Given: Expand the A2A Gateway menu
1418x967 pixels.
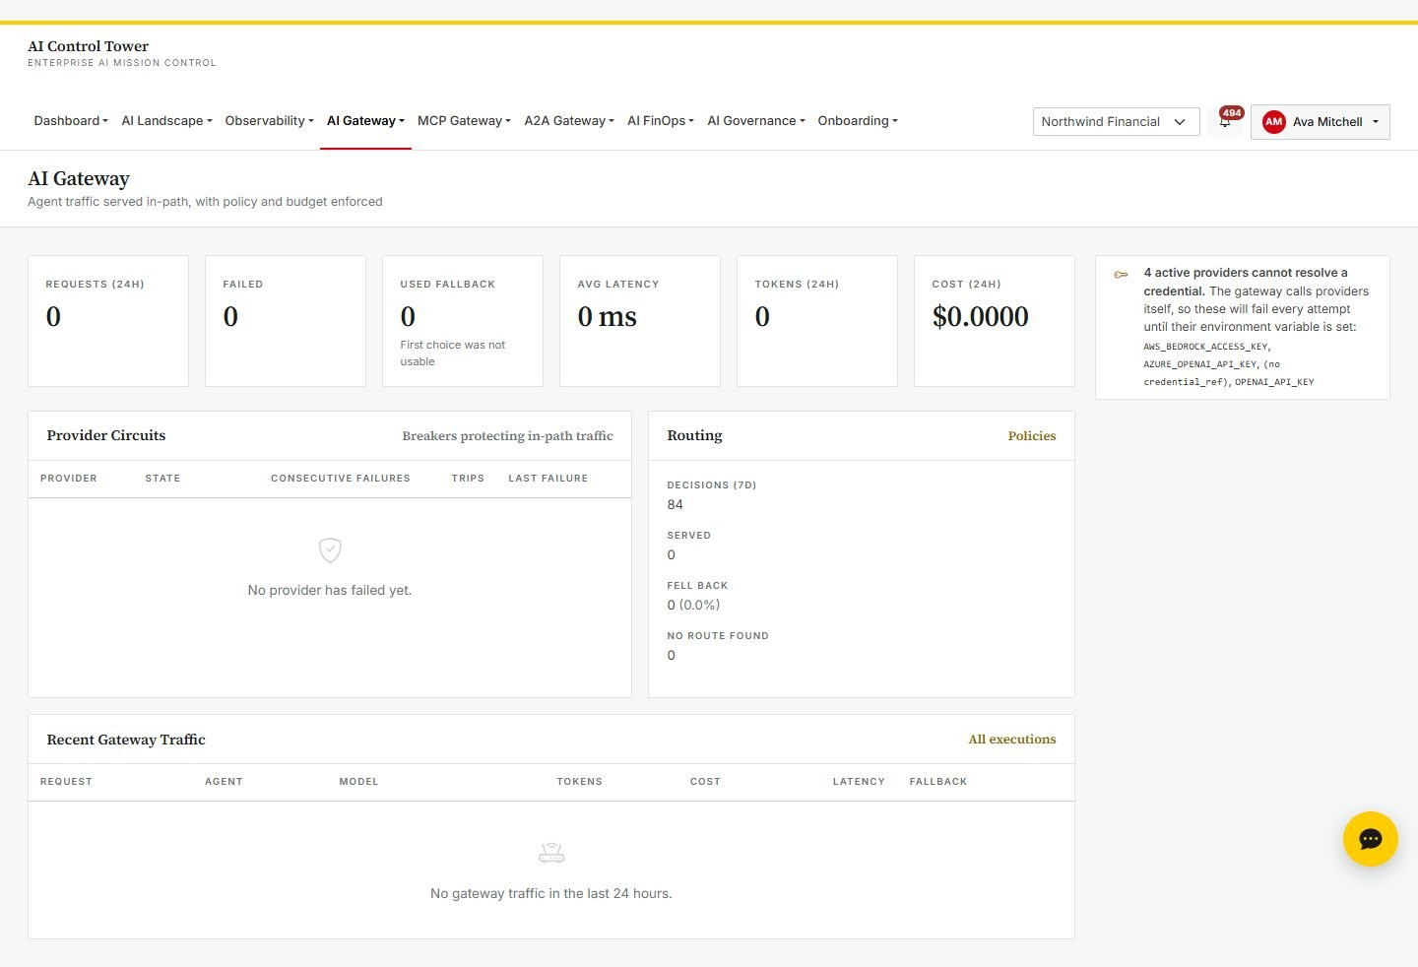Looking at the screenshot, I should (569, 121).
